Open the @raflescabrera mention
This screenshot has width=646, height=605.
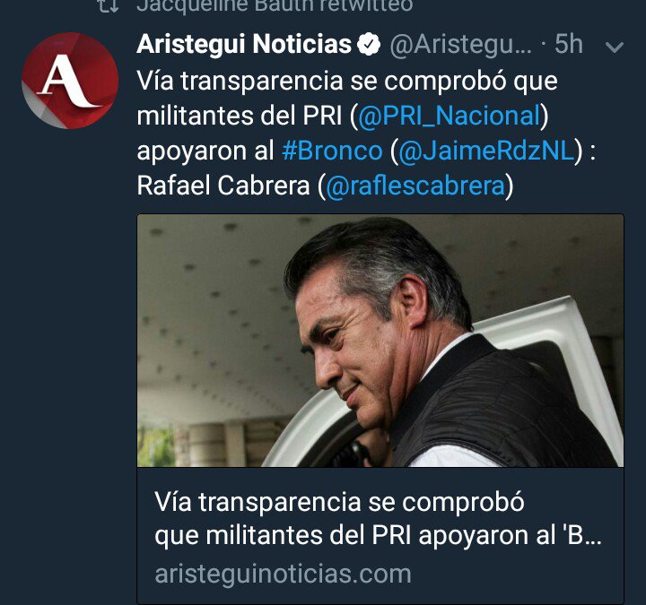click(x=415, y=186)
